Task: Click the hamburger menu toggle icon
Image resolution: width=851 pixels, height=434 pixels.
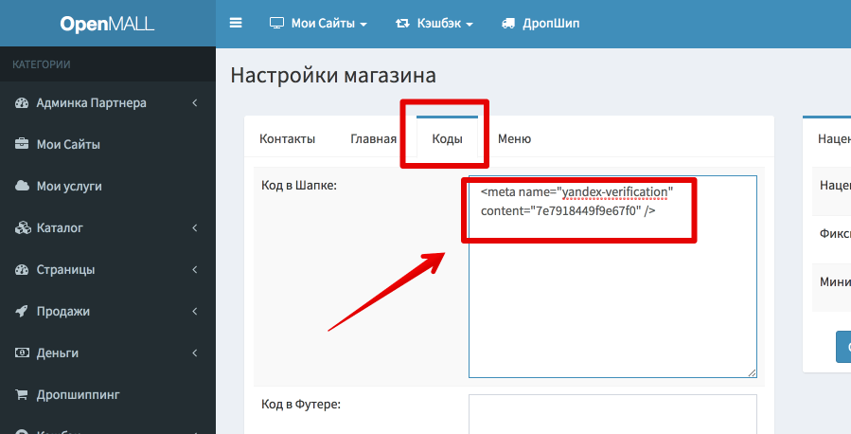Action: click(x=236, y=23)
